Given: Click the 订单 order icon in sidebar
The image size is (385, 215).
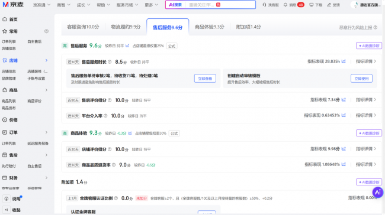Looking at the screenshot, I should coord(5,132).
